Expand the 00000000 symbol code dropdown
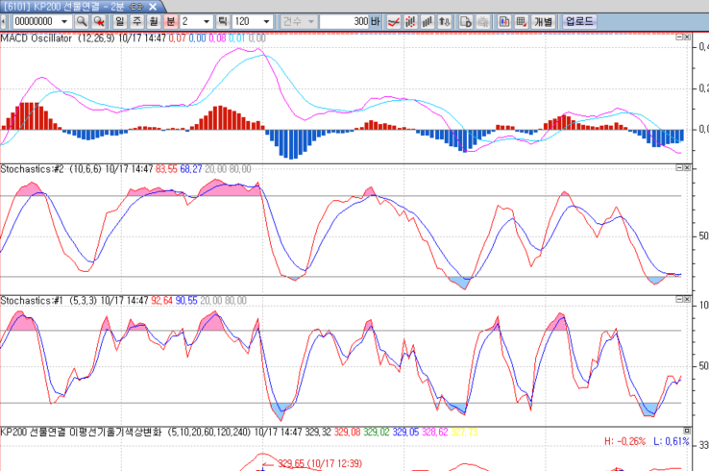 point(64,20)
